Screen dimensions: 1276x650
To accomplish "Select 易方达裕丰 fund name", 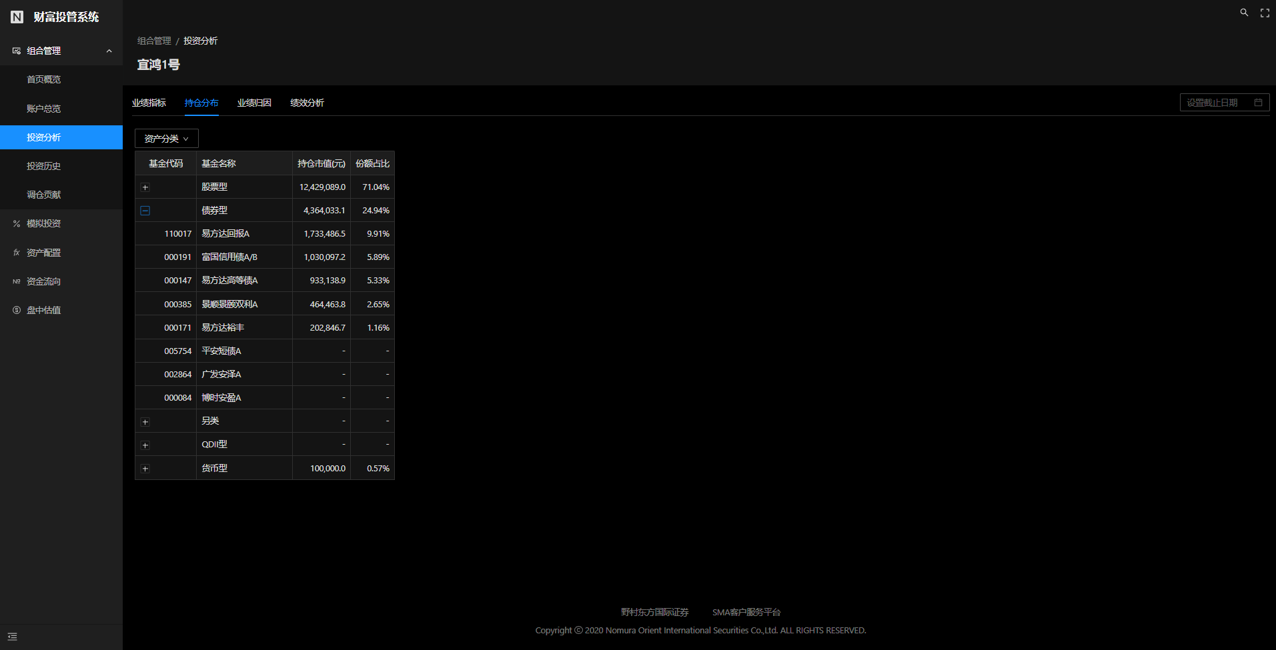I will pos(223,328).
